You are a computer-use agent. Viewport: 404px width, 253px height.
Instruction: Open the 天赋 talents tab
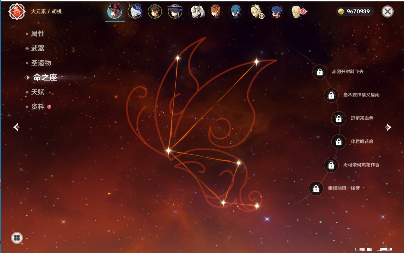[x=37, y=92]
